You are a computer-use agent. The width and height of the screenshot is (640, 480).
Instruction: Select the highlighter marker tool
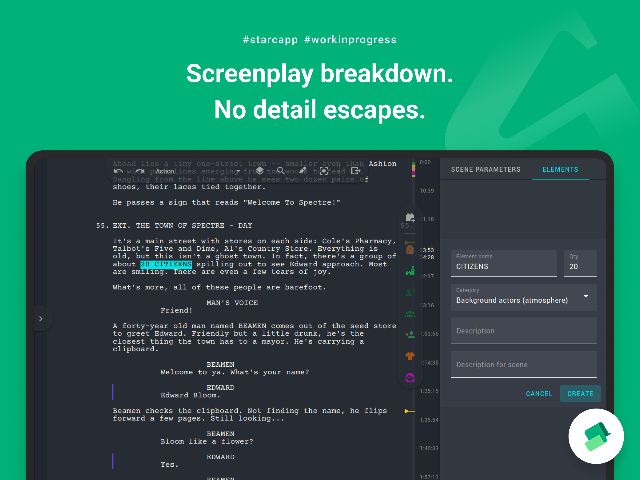303,171
